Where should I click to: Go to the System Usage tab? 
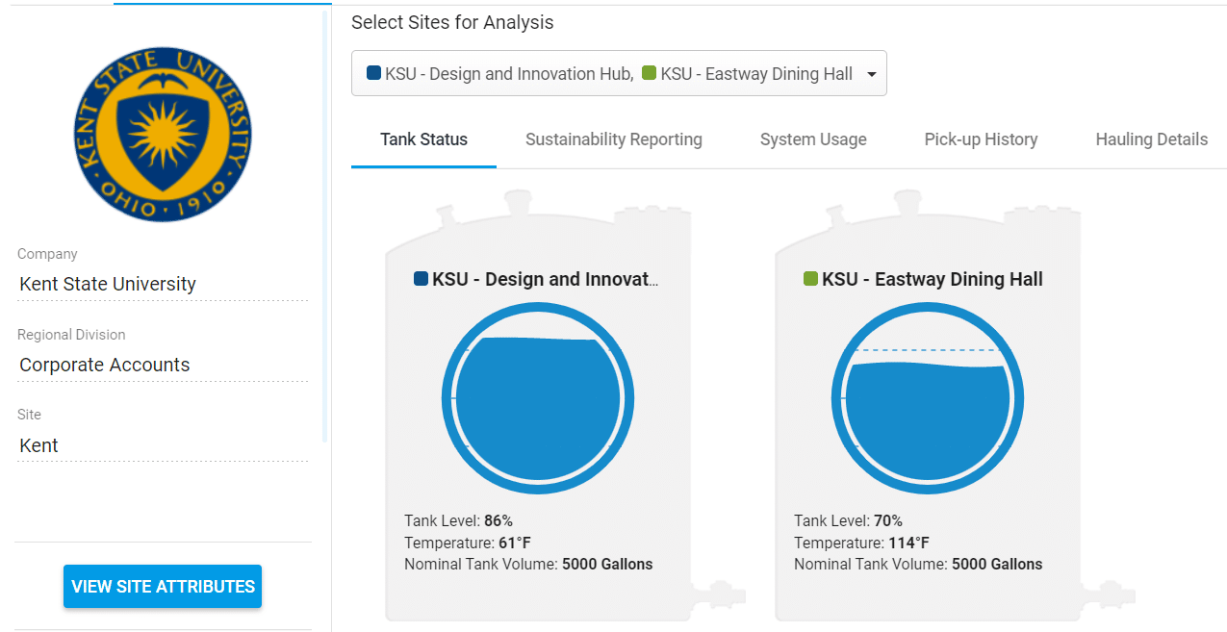tap(813, 139)
